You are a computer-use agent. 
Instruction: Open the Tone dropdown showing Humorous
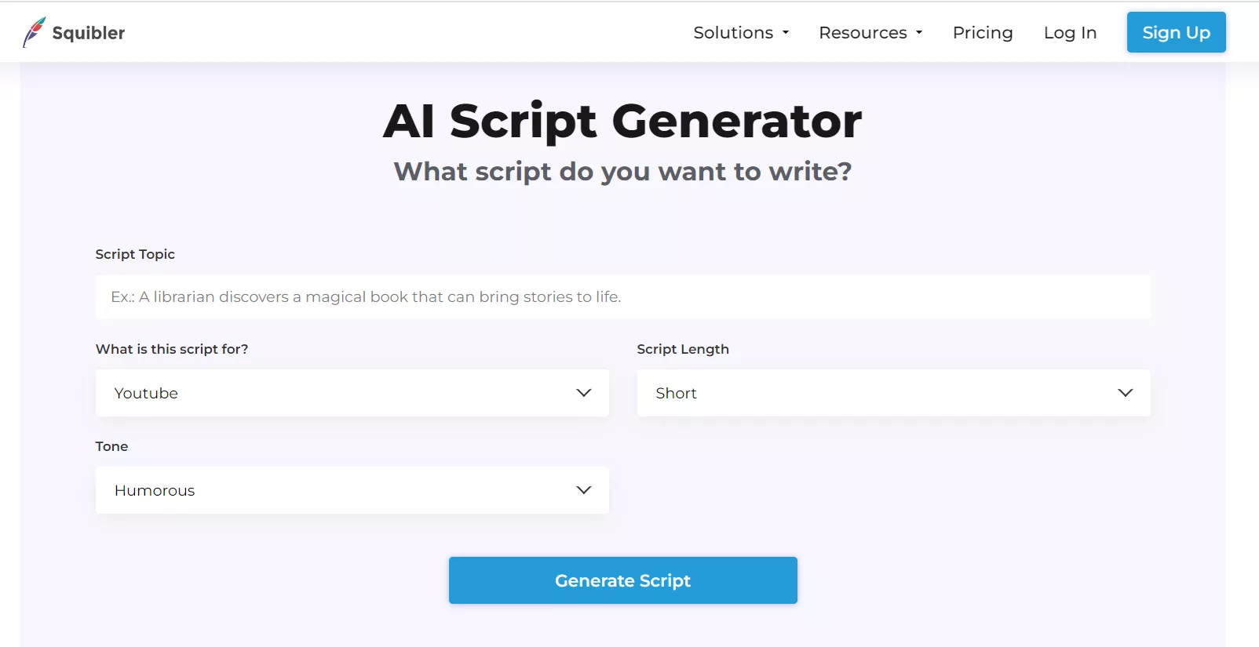tap(352, 490)
